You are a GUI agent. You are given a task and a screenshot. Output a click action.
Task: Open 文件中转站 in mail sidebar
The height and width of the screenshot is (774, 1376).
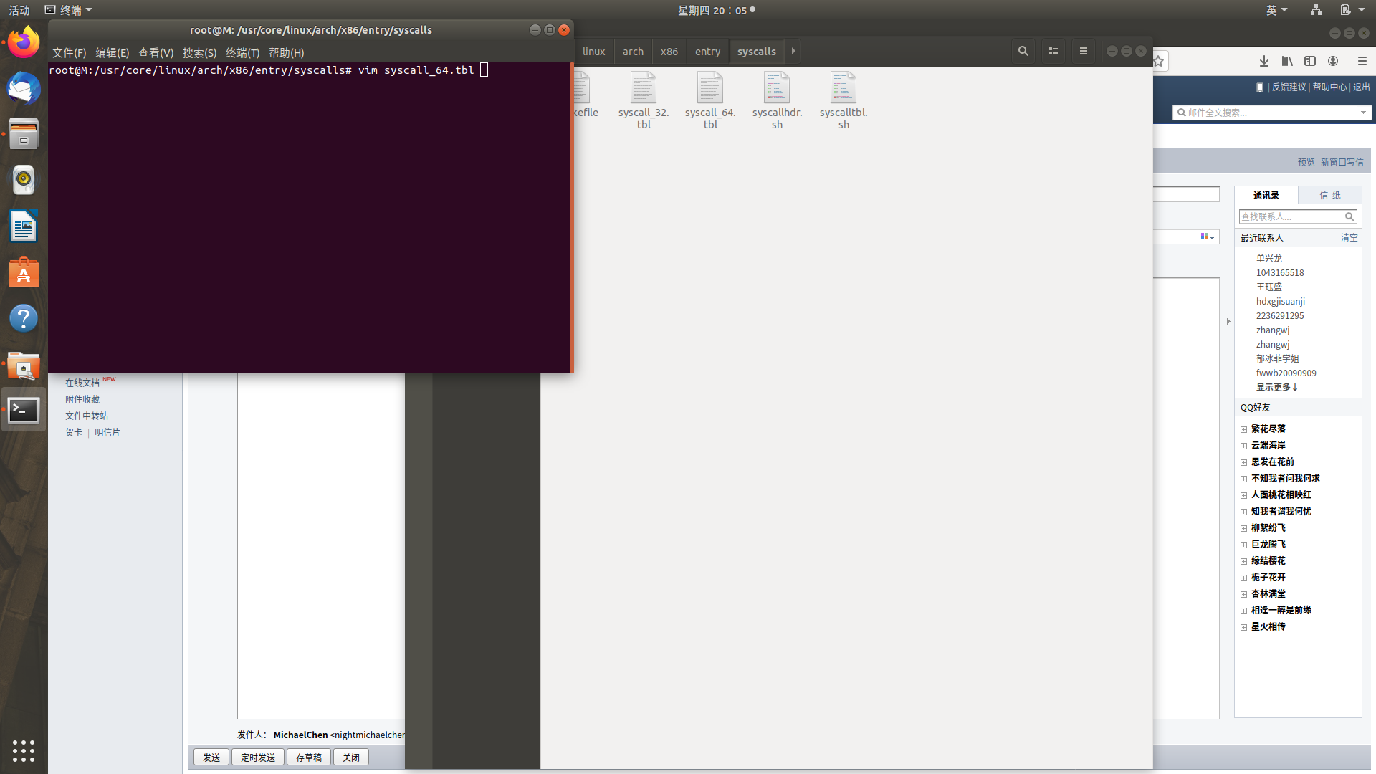[87, 416]
